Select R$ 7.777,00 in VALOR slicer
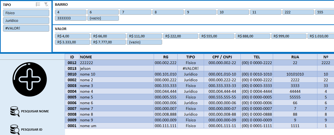The height and width of the screenshot is (135, 334). point(108,42)
